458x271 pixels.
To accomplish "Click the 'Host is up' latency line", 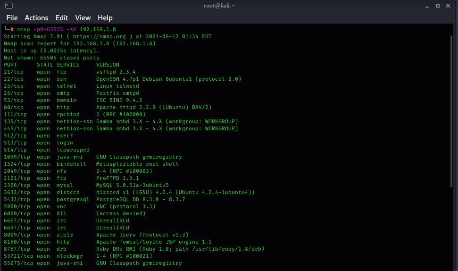I will [51, 51].
